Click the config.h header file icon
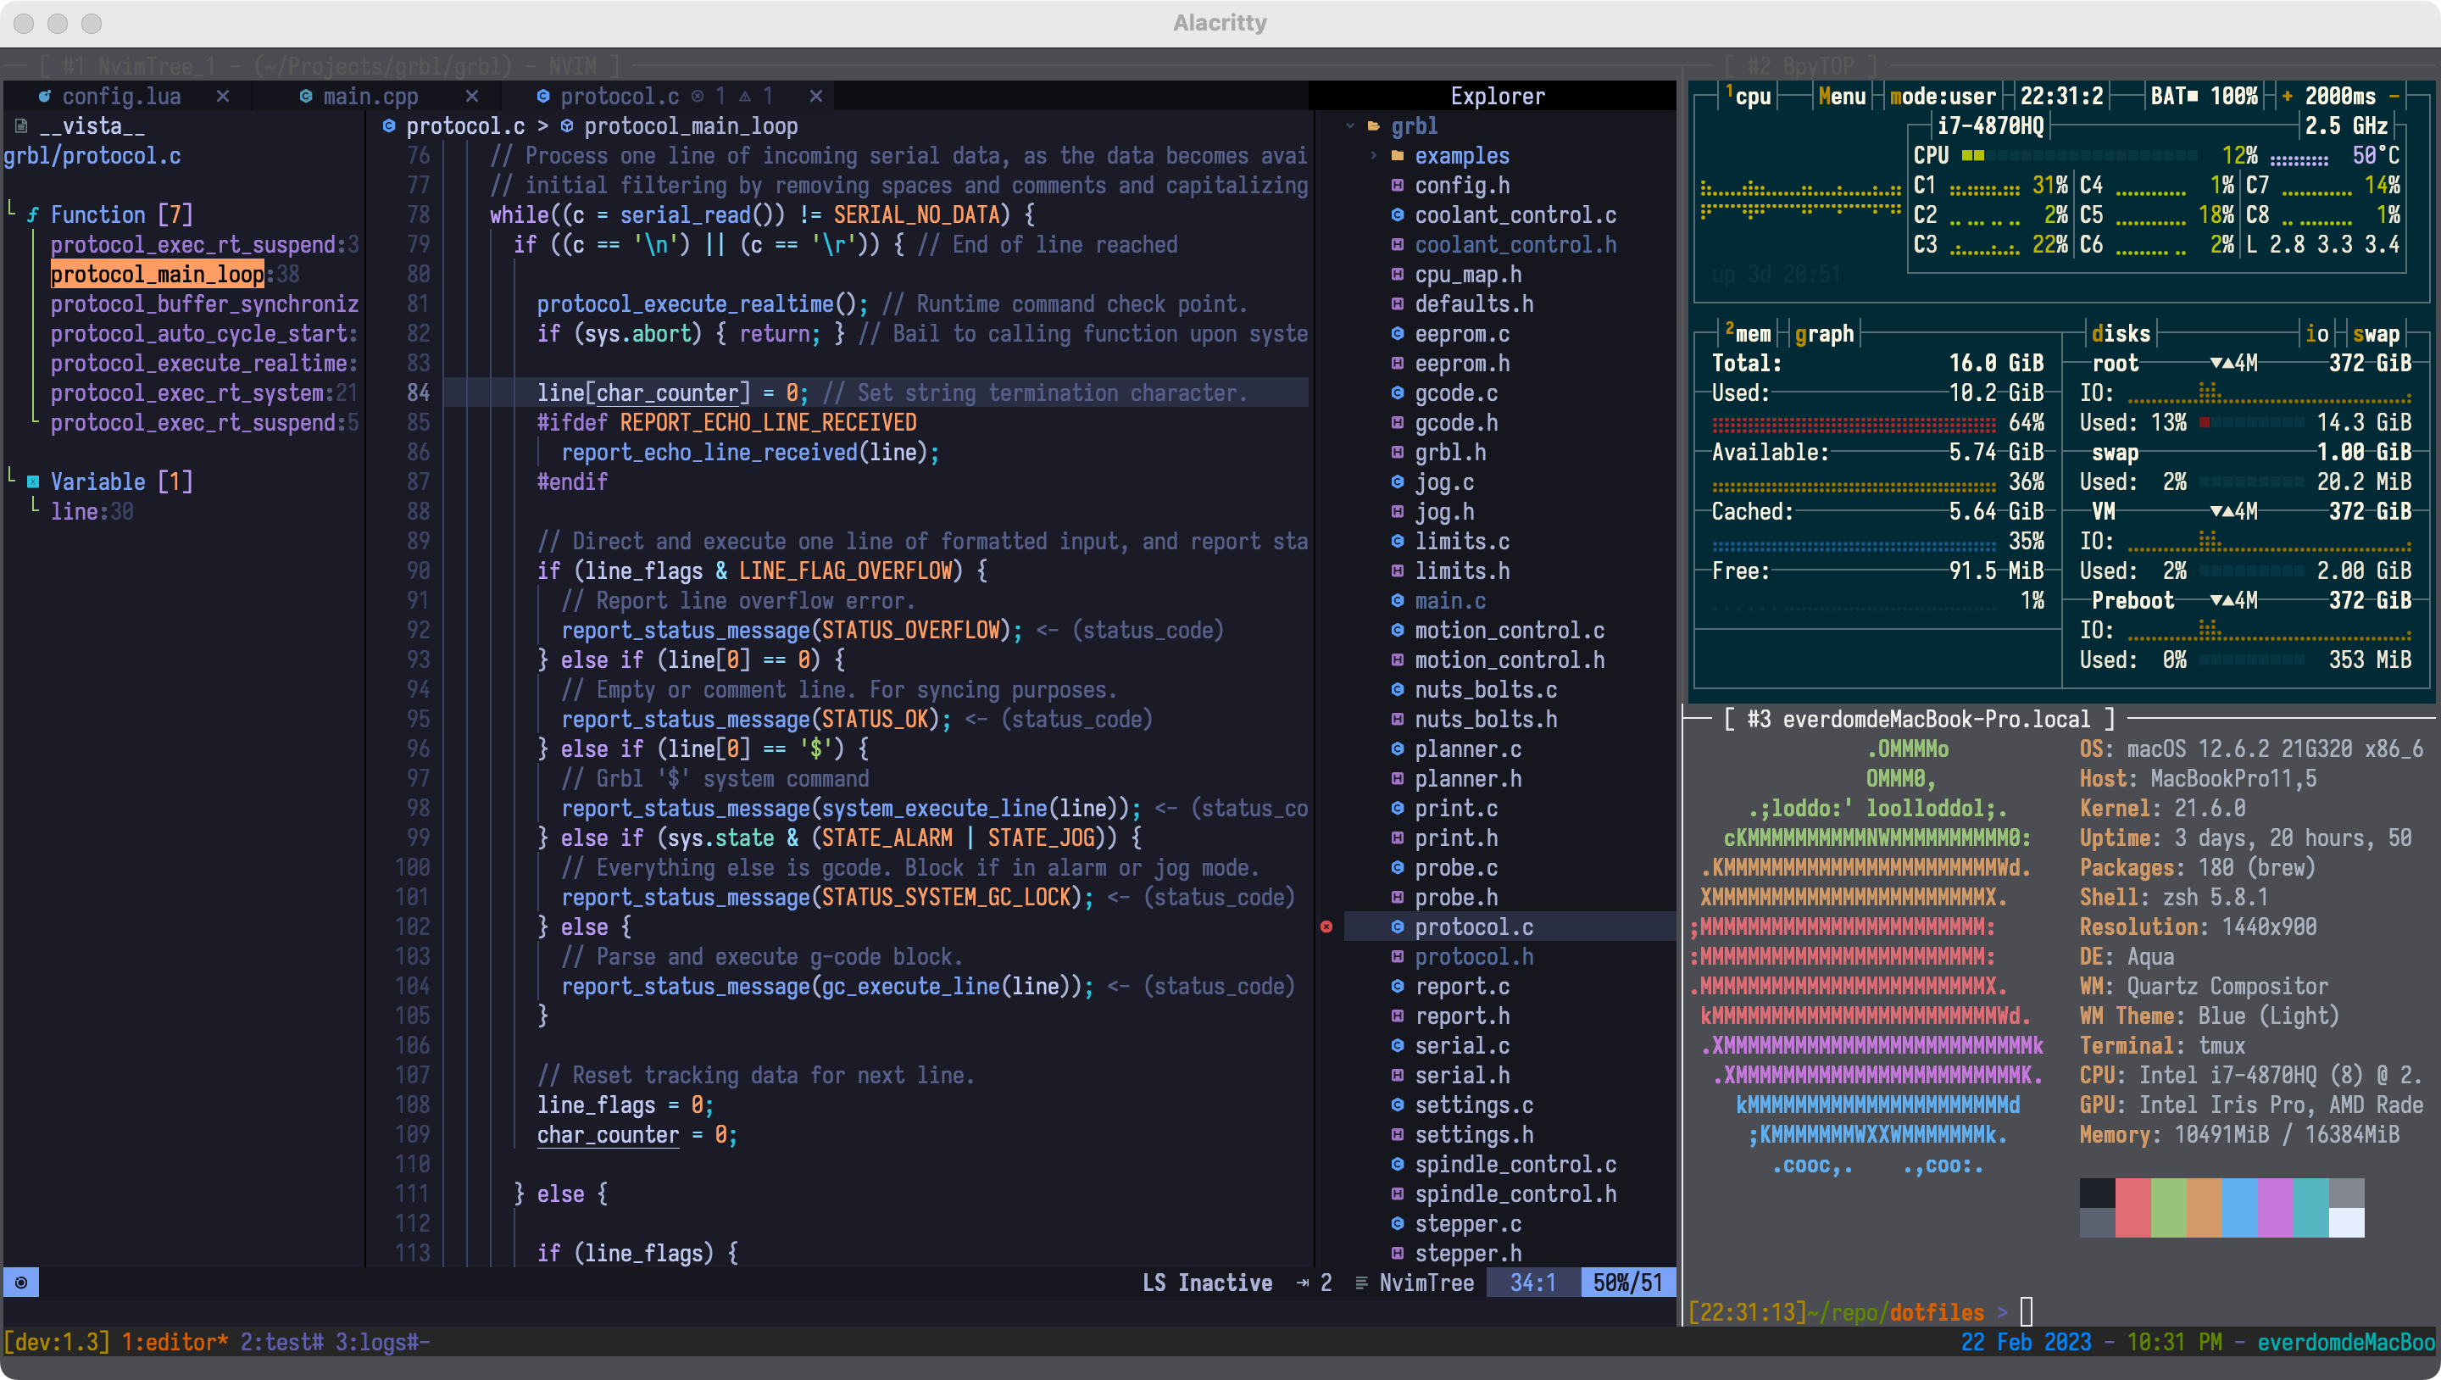 [1397, 186]
